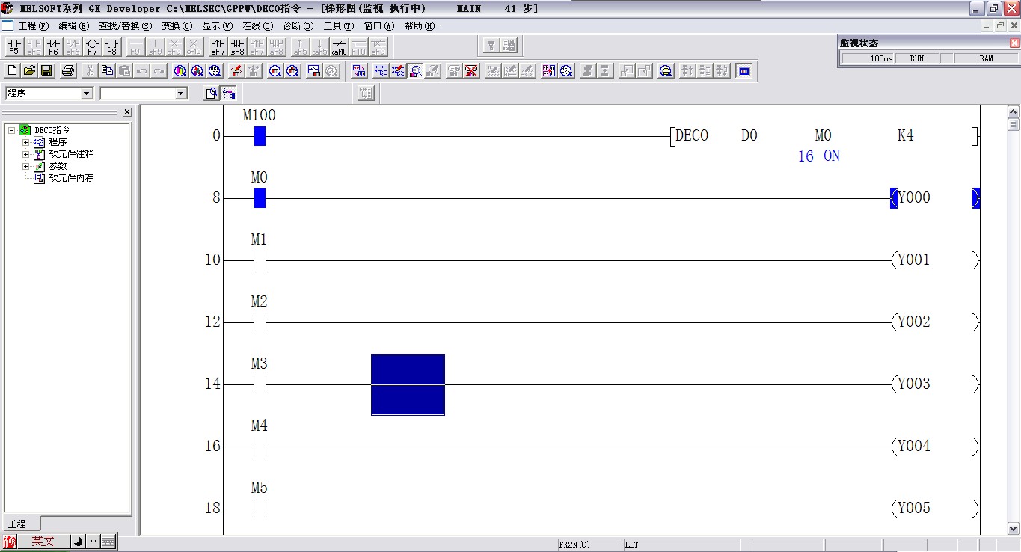
Task: Click the Save project floppy icon
Action: click(46, 71)
